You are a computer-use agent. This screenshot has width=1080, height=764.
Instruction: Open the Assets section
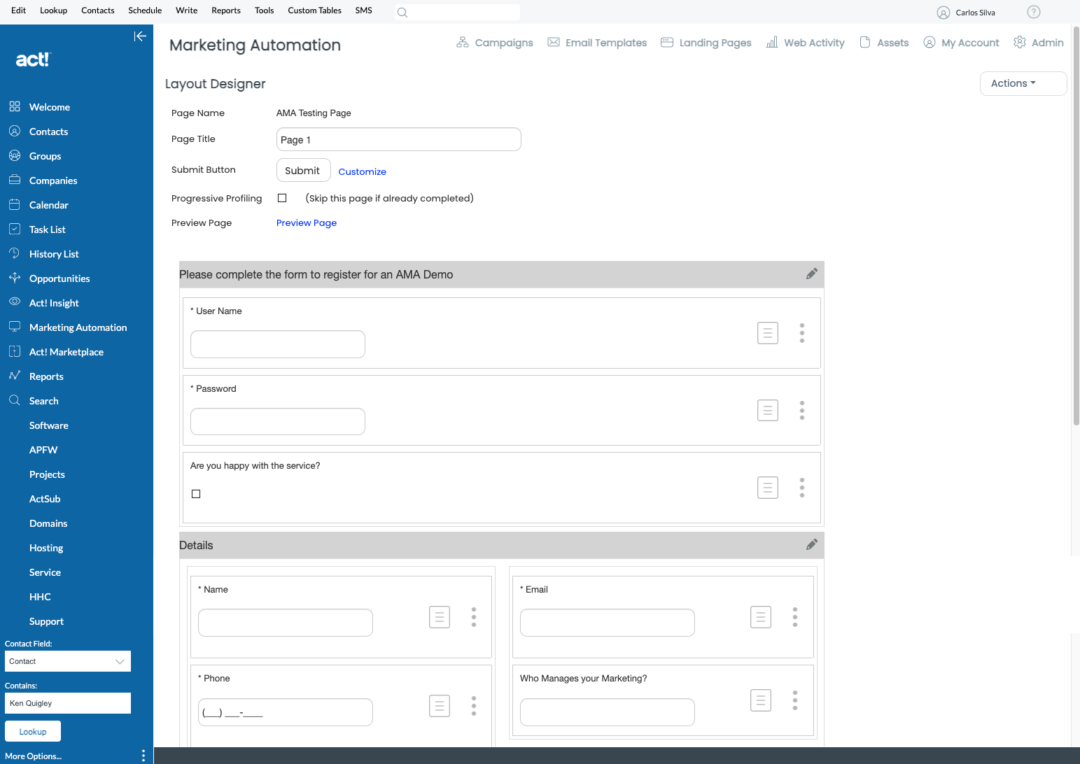pos(884,43)
